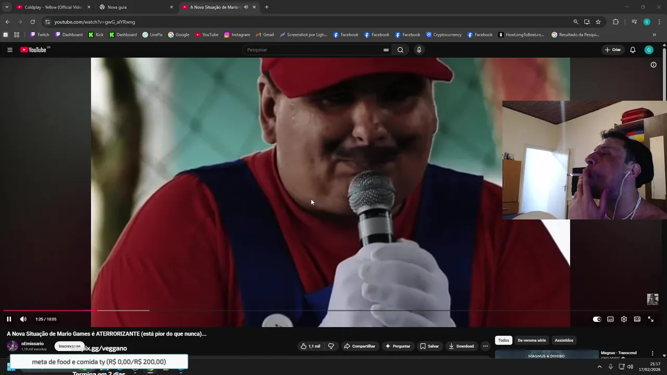Open the Cryptocurrency bookmark
Screen dimensions: 667x375
tap(444, 35)
